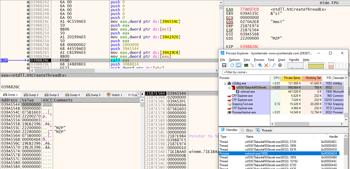Refresh the Process Explorer process list
Viewport: 350px width, 169px height.
232,65
